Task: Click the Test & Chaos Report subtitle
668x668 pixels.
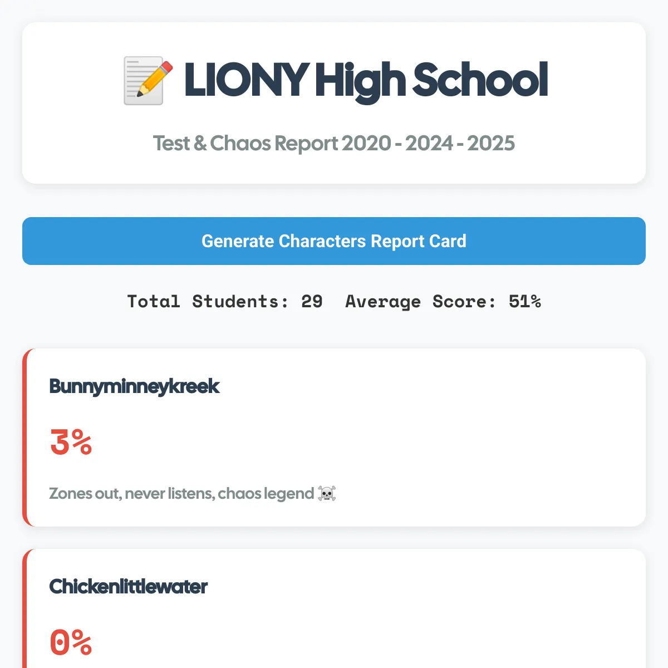Action: [x=334, y=143]
